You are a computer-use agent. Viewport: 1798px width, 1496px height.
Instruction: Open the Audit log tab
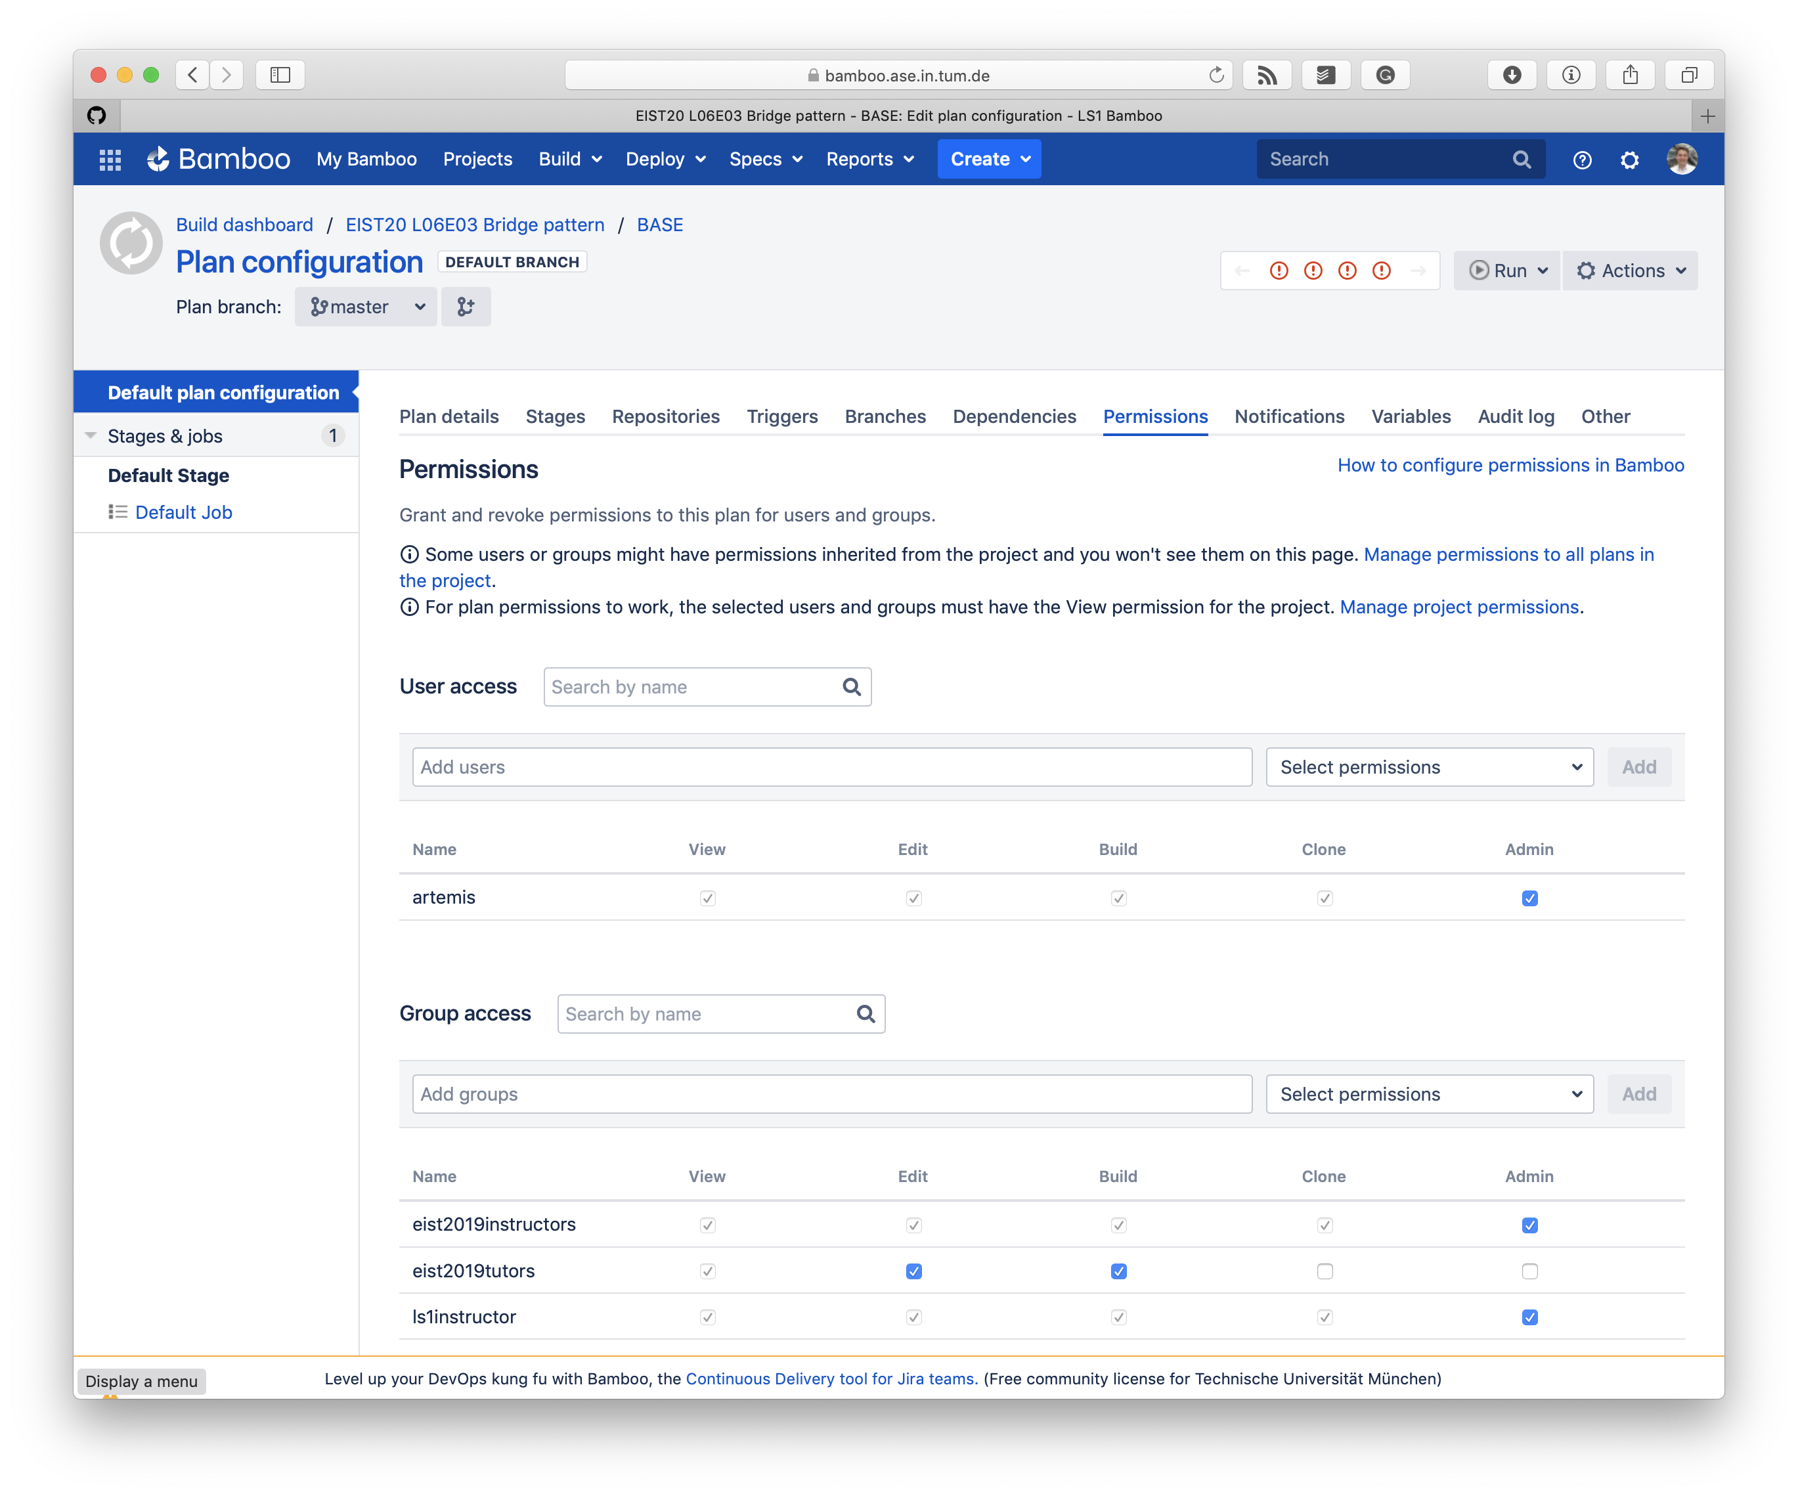point(1516,417)
